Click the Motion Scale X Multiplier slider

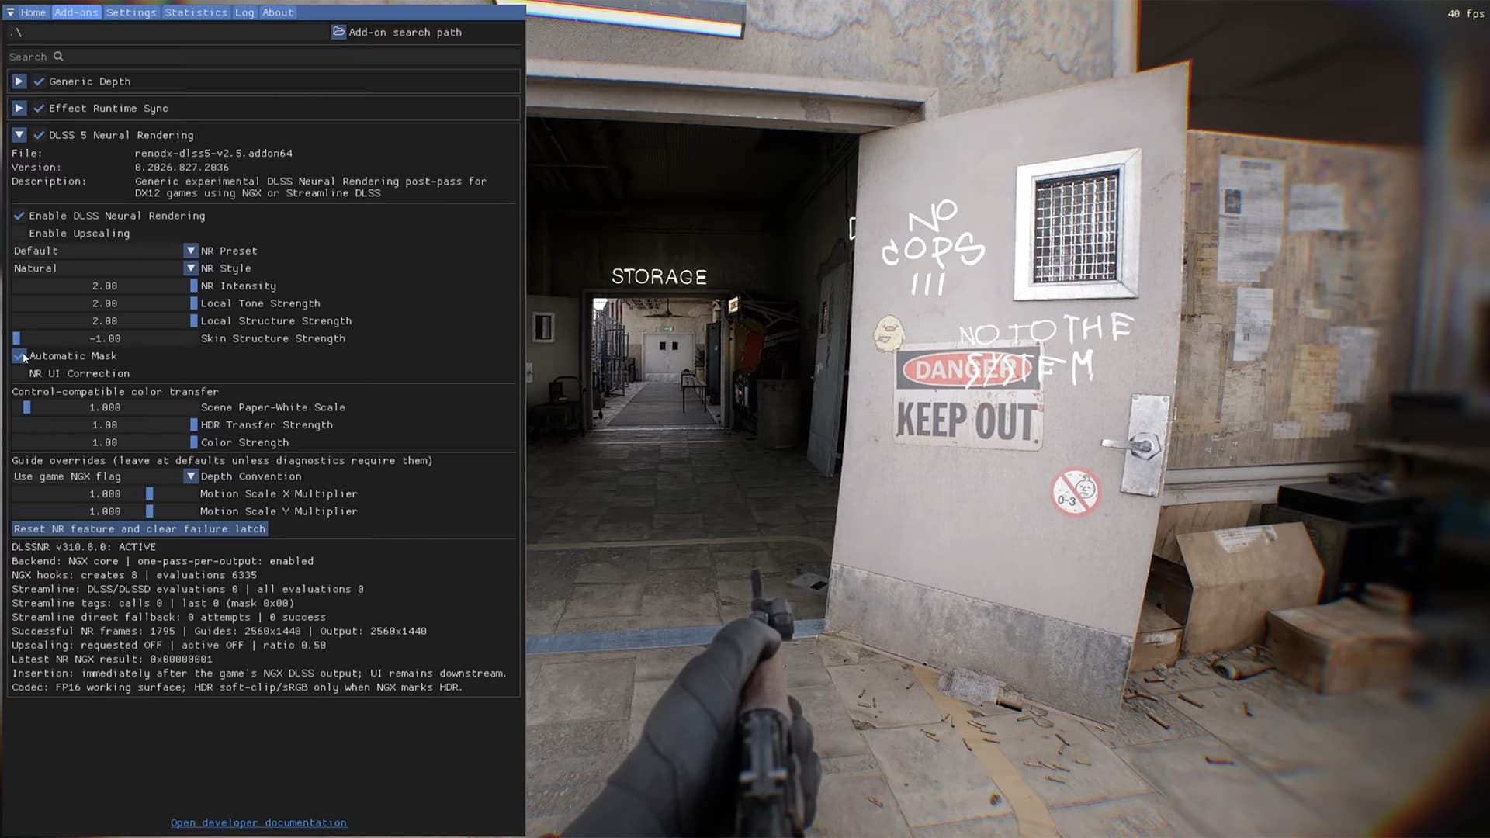(x=105, y=494)
